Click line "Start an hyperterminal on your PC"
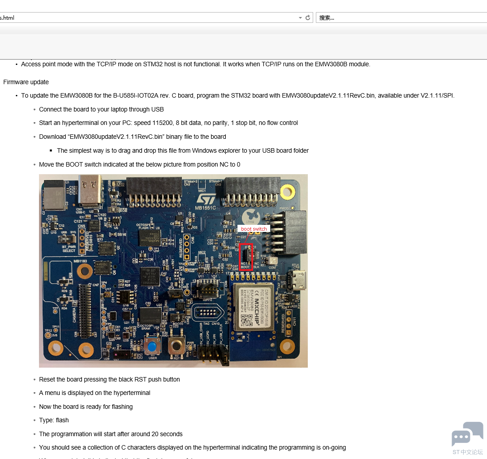 [168, 123]
